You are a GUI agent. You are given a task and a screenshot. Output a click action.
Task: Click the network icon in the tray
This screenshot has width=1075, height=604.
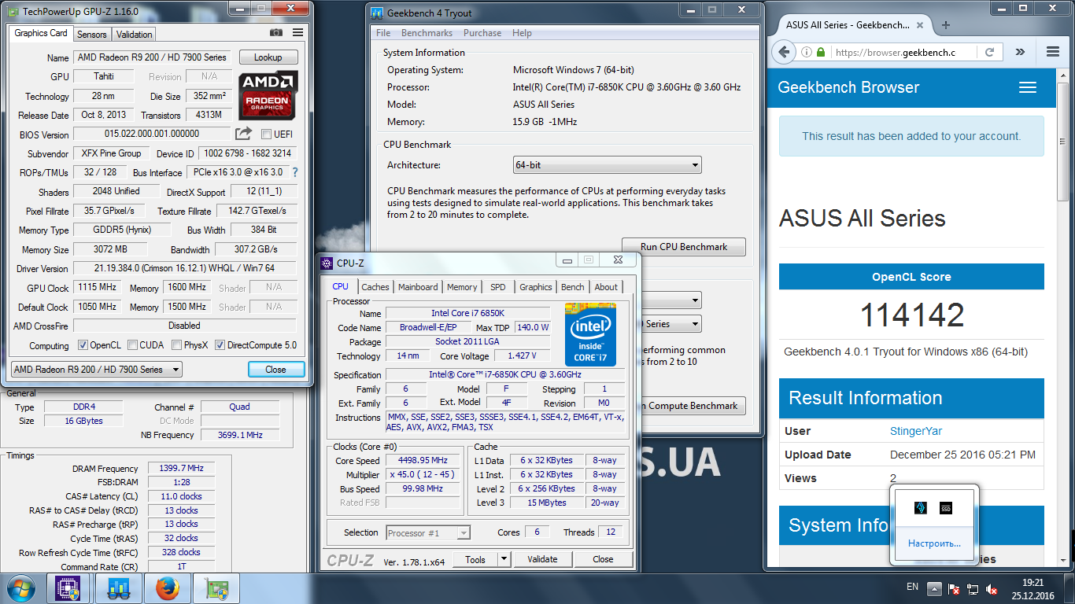973,588
